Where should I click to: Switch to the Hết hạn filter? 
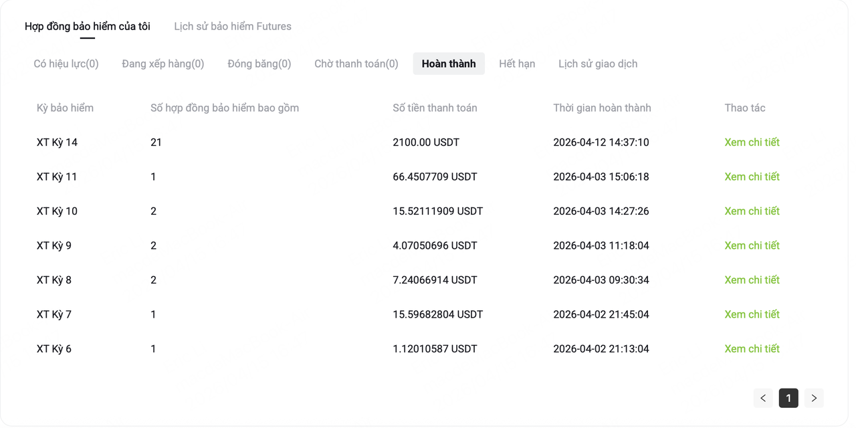tap(517, 64)
